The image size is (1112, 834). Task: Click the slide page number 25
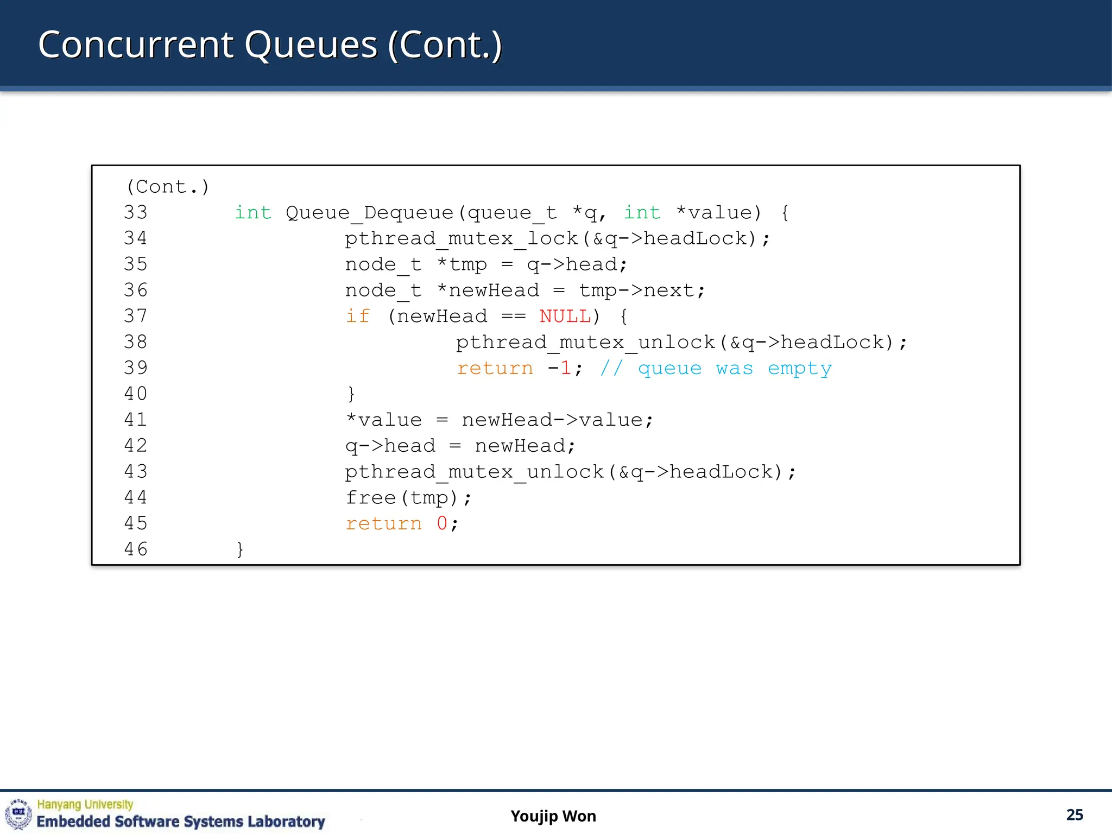1074,814
